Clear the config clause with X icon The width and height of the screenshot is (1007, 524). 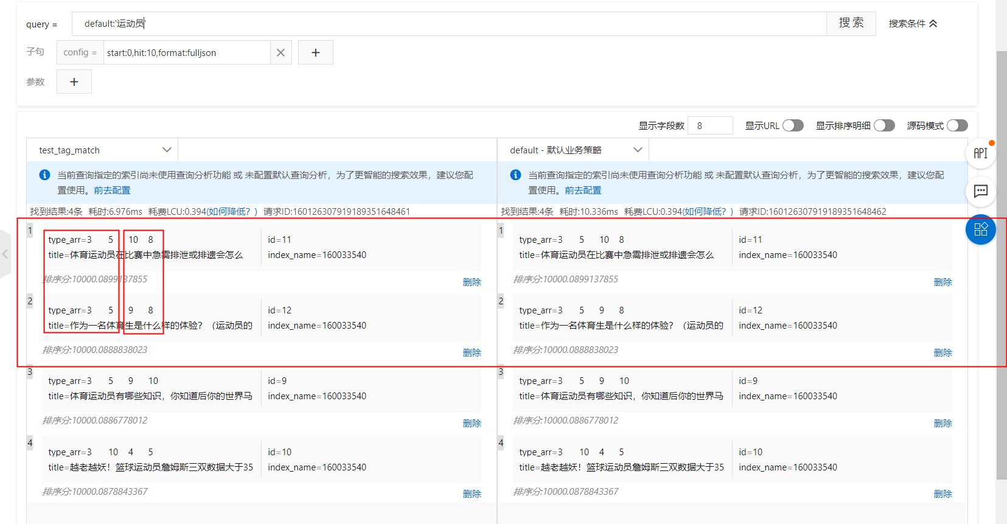(280, 52)
